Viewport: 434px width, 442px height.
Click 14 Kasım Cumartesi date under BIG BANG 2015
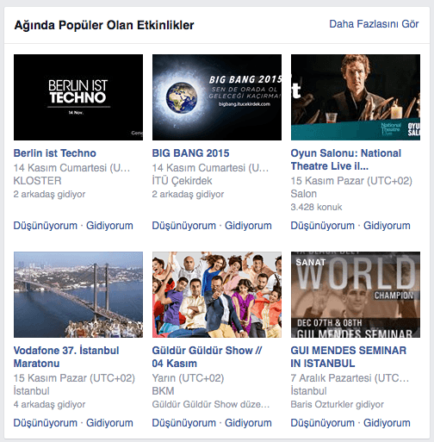(x=210, y=168)
